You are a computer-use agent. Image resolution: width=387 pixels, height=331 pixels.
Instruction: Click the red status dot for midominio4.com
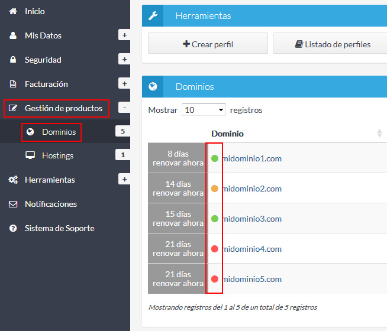[x=215, y=249]
